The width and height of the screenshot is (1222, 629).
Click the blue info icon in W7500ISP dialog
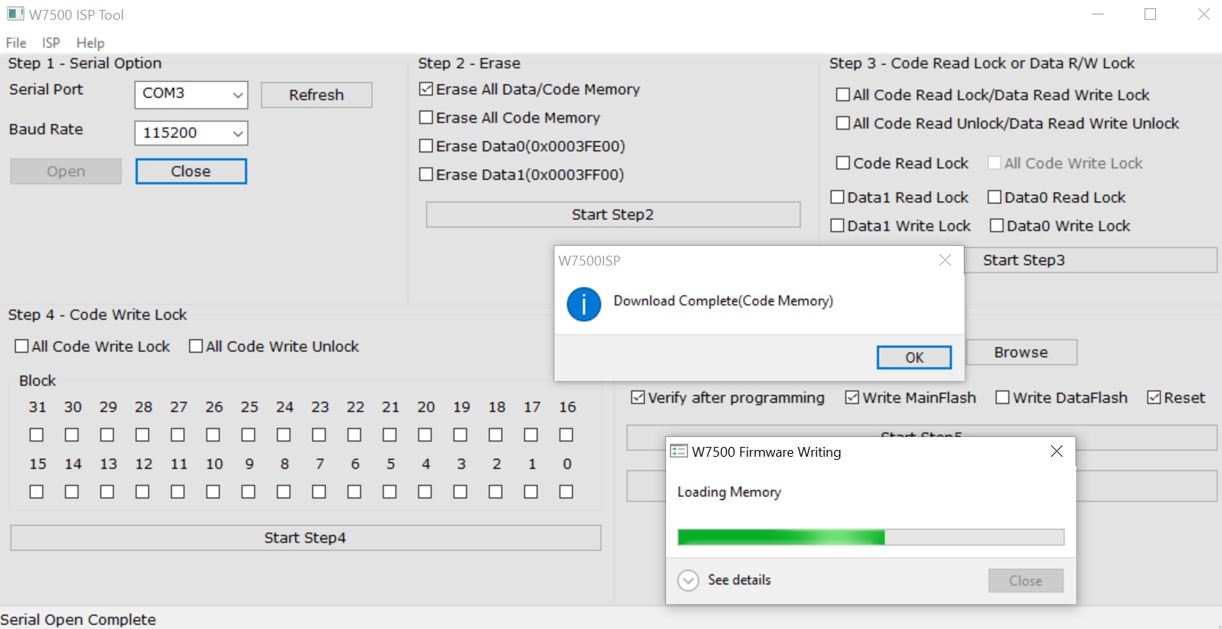(584, 304)
